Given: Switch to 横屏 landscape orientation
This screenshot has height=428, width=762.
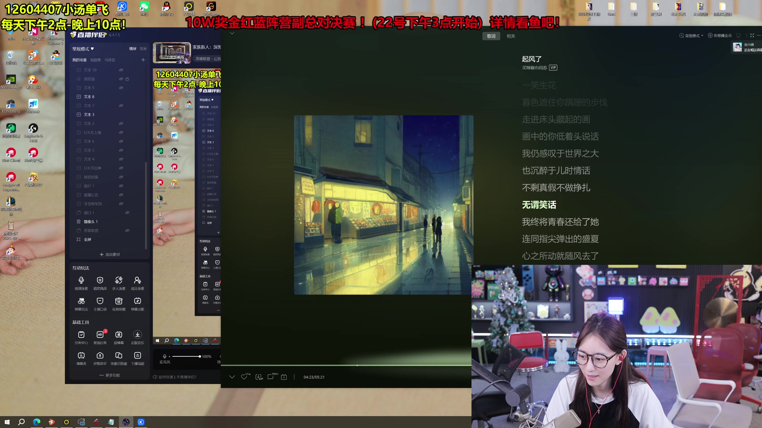Looking at the screenshot, I should 133,49.
